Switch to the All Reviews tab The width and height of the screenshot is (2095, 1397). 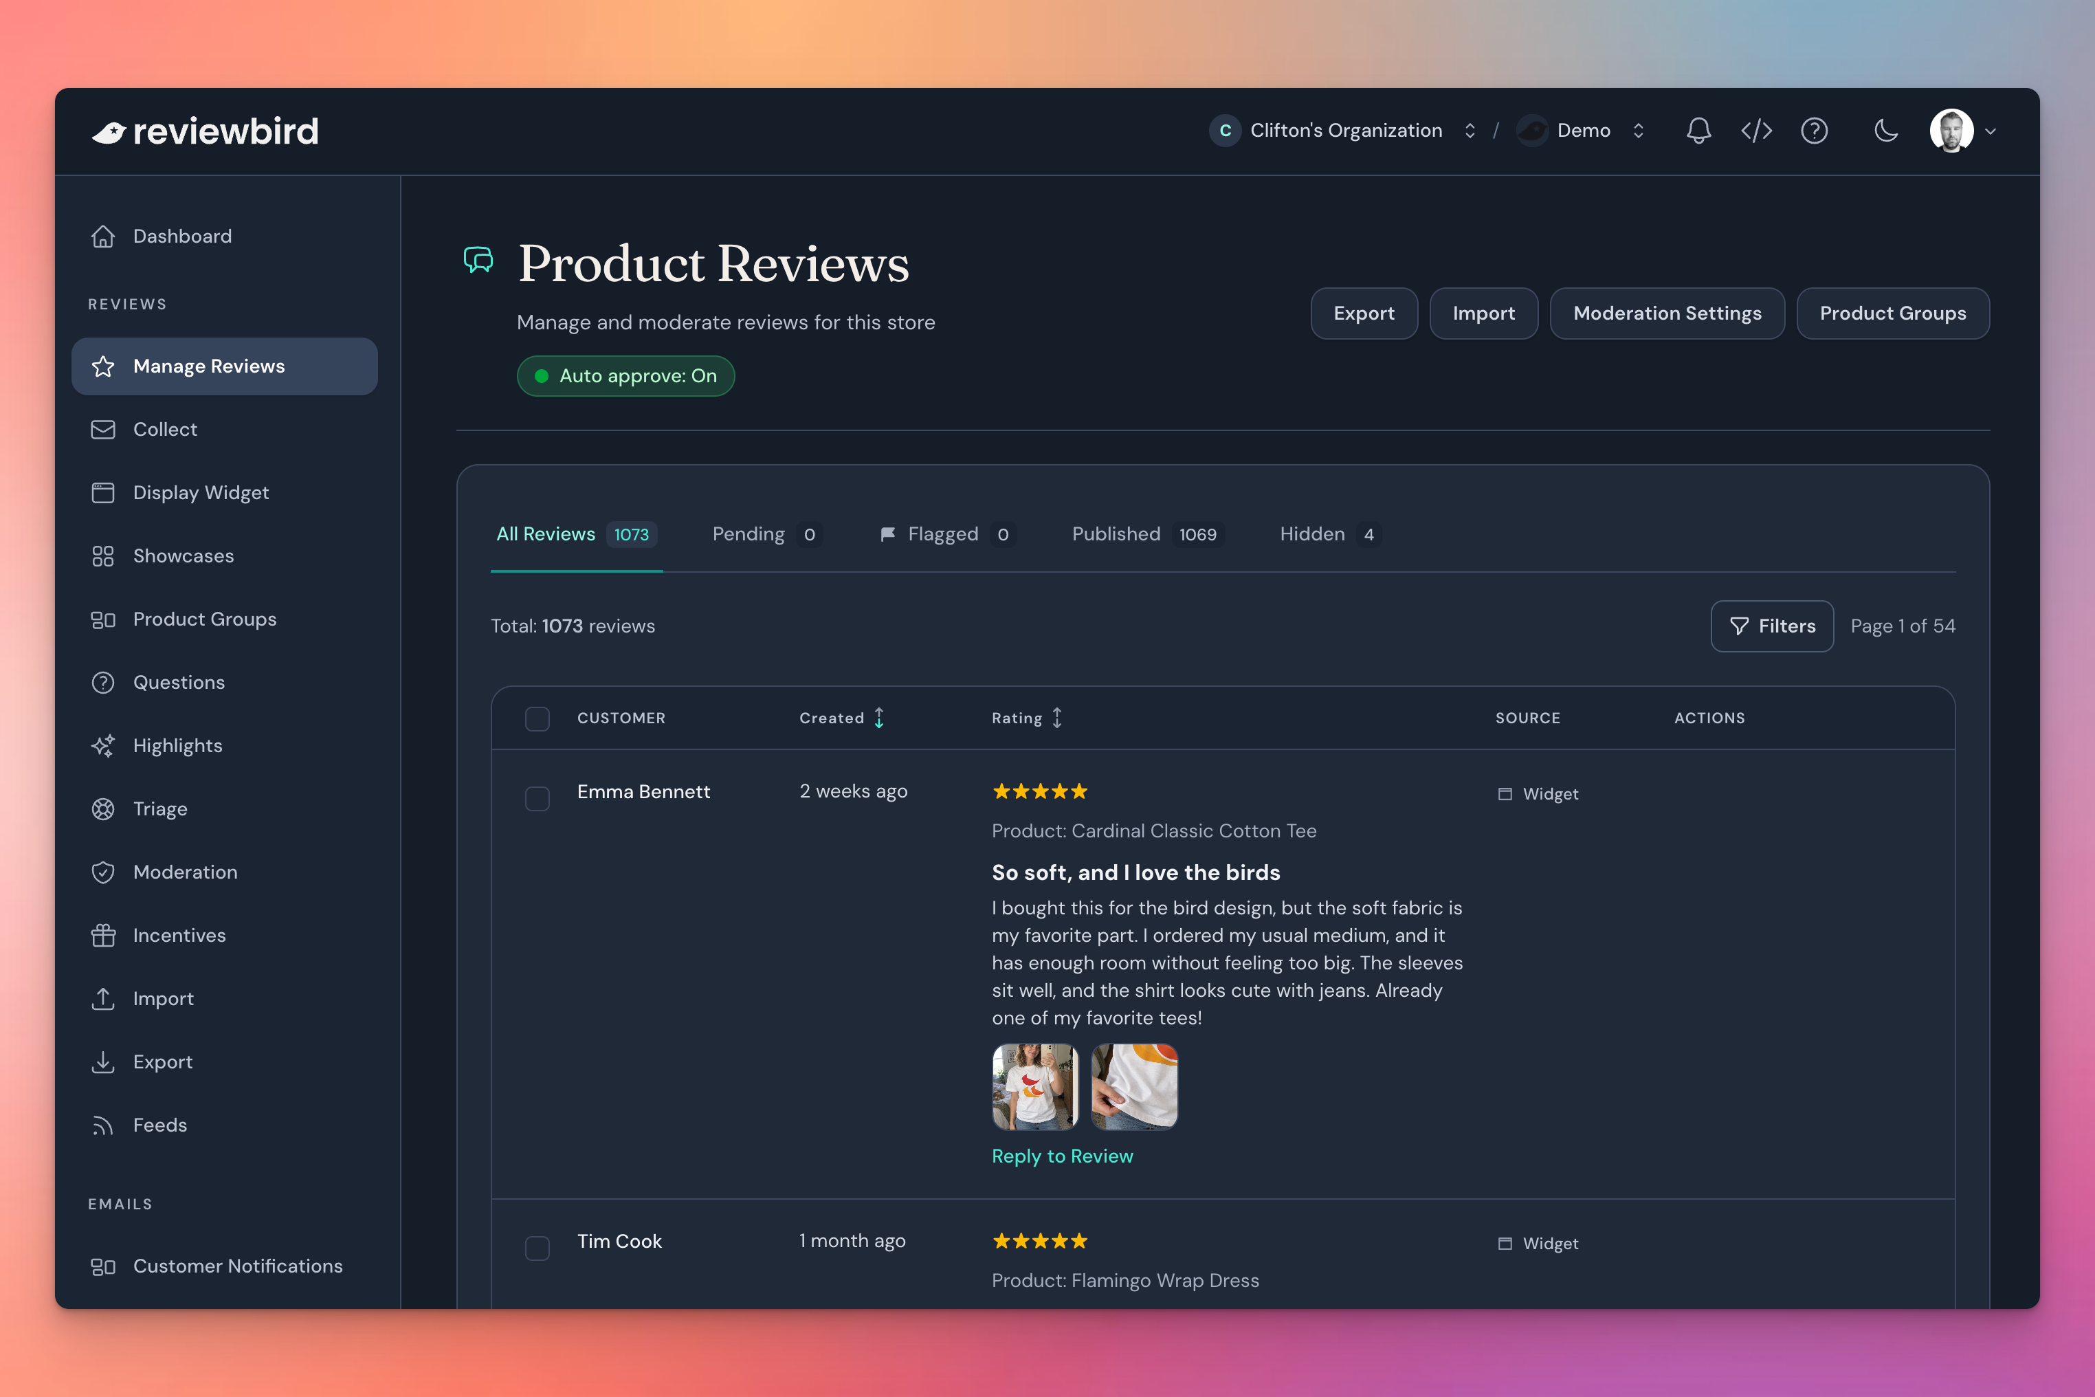click(x=576, y=535)
